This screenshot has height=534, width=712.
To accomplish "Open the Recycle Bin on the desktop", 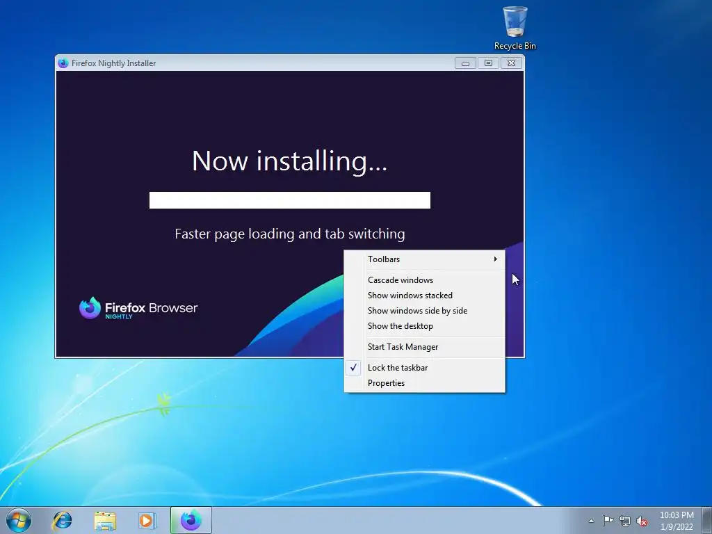I will coord(515,28).
